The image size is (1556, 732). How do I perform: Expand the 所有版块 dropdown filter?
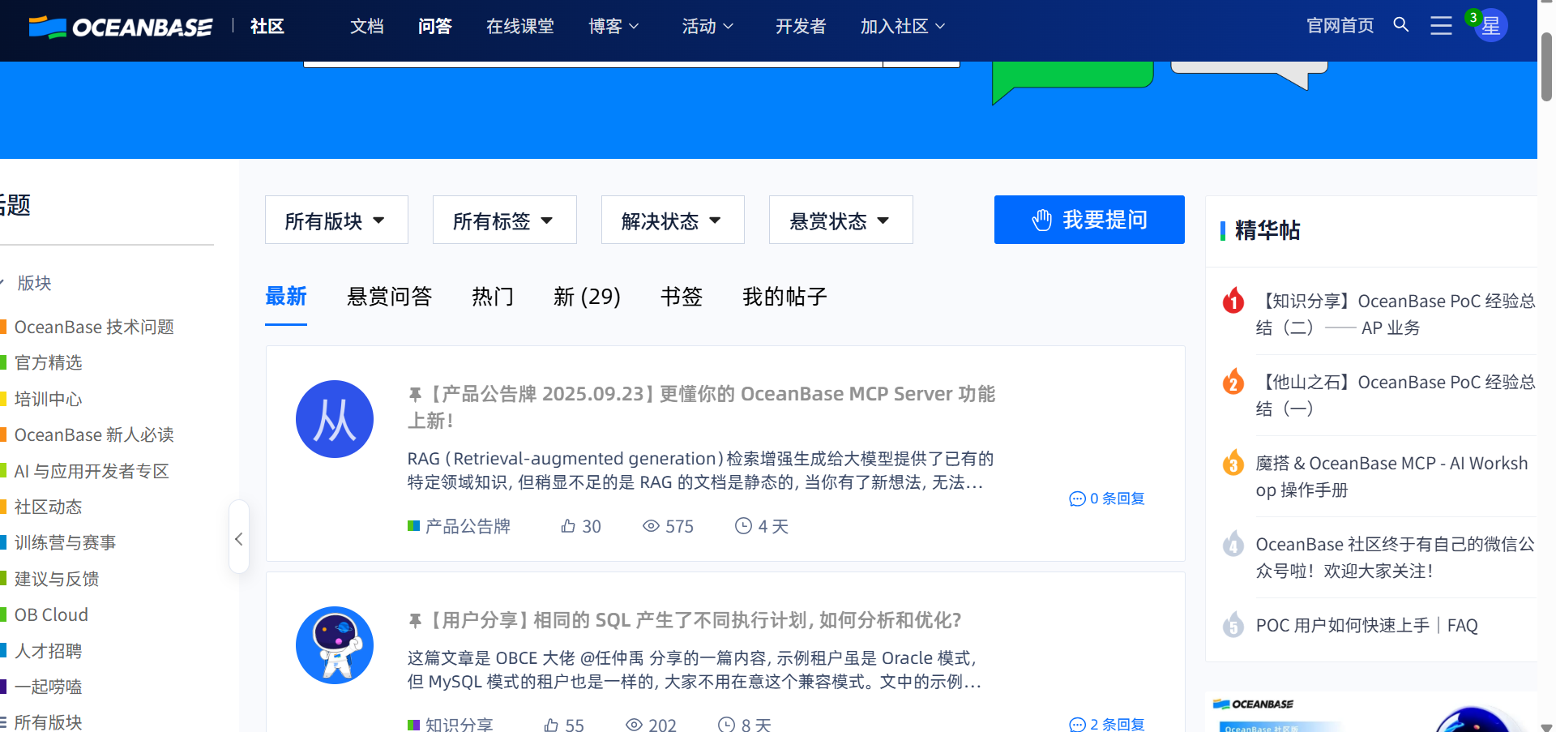(x=336, y=220)
